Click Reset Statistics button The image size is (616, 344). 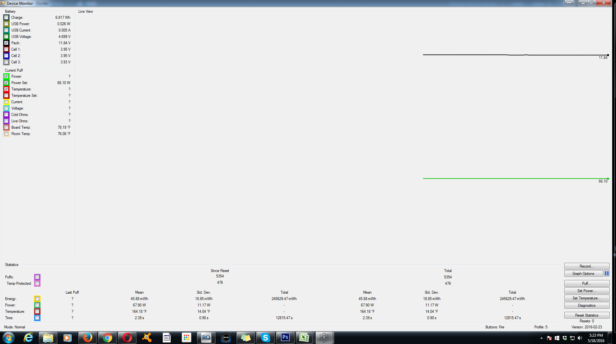[586, 315]
